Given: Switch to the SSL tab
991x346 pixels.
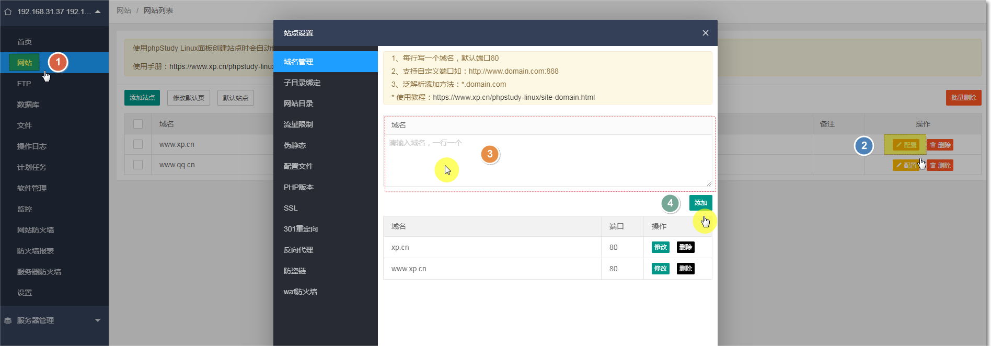Looking at the screenshot, I should (x=325, y=208).
